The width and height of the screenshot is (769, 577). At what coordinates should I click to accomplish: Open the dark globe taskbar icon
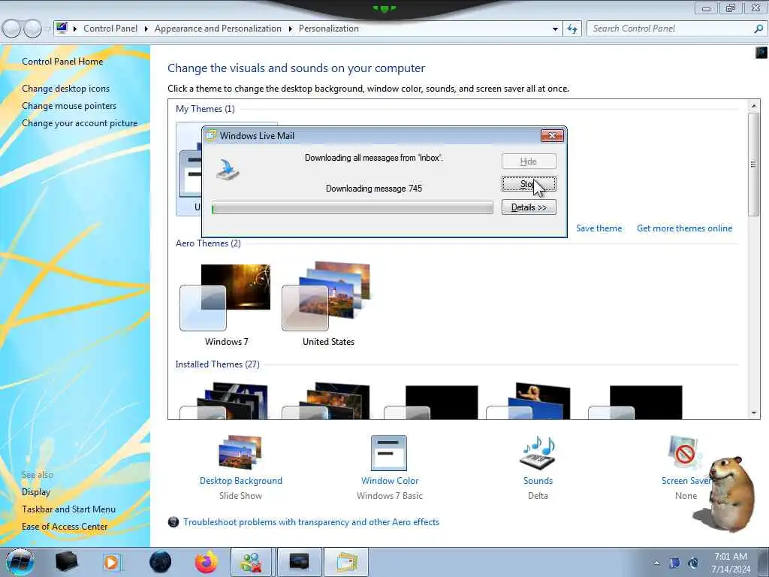[x=161, y=562]
